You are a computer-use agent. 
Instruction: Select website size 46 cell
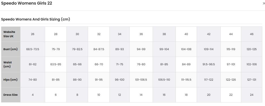point(252,34)
